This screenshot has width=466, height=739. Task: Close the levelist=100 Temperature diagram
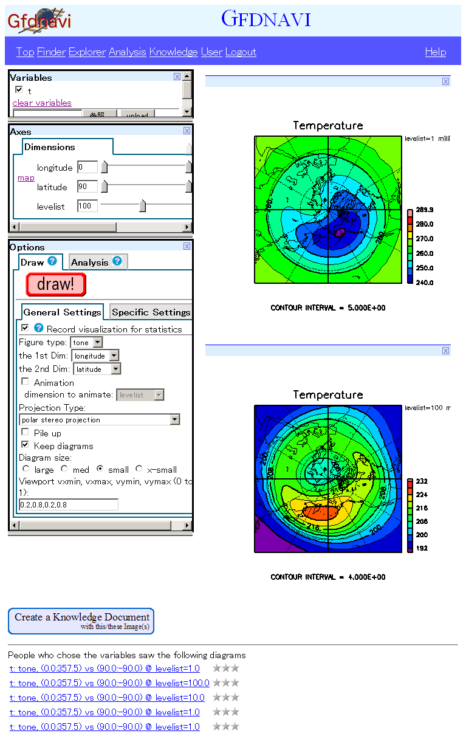click(445, 351)
